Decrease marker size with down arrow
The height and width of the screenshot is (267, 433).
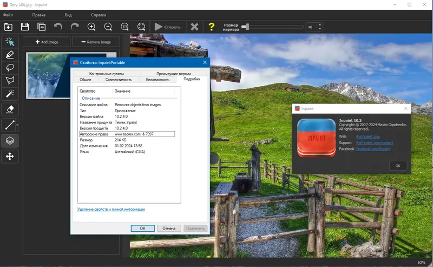[320, 29]
